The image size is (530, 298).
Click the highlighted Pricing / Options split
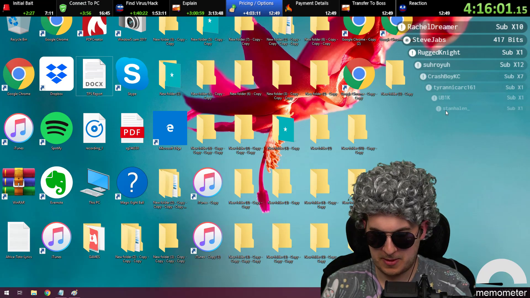click(254, 8)
